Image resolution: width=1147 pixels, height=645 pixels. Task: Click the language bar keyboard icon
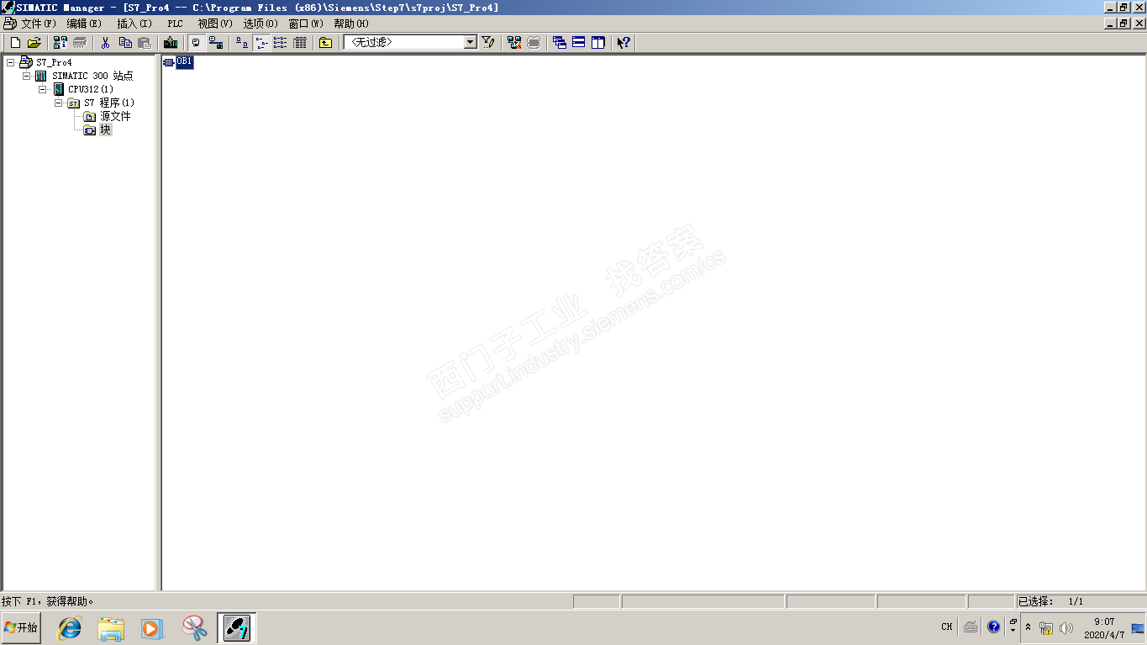(971, 627)
